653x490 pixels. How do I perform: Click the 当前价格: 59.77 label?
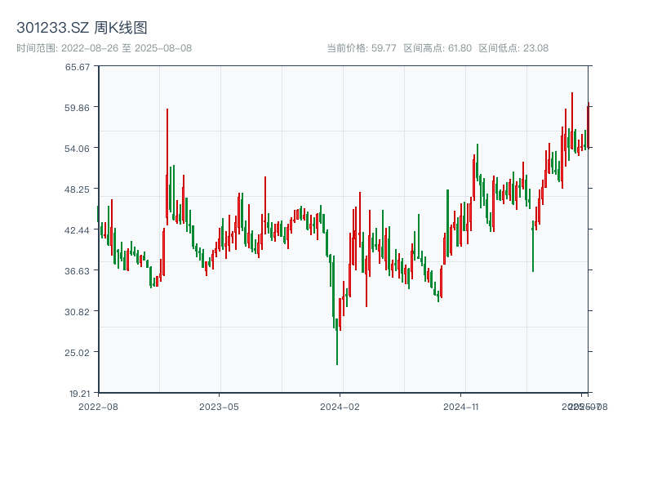tap(361, 48)
